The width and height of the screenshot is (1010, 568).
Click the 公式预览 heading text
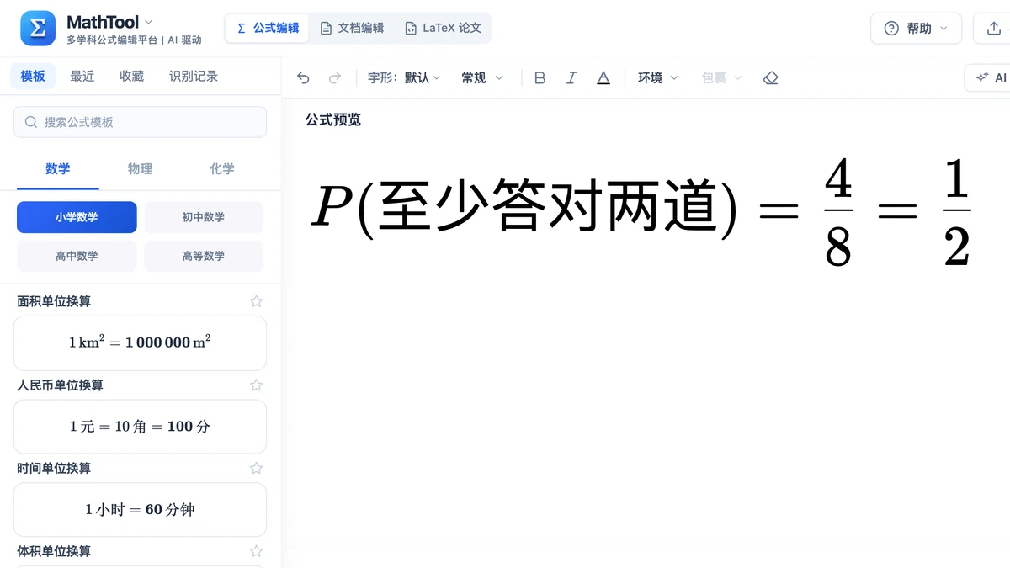click(x=333, y=119)
